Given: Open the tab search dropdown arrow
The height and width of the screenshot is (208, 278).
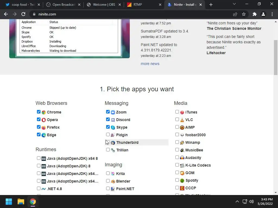Looking at the screenshot, I should coord(234,4).
